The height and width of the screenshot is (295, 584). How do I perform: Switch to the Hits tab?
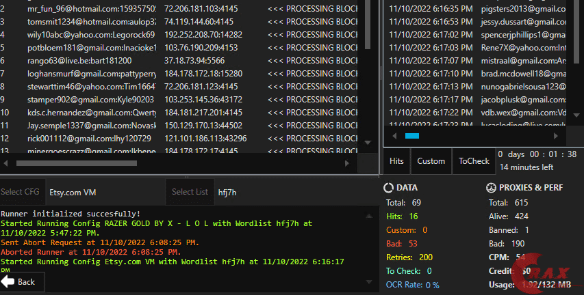pyautogui.click(x=396, y=161)
